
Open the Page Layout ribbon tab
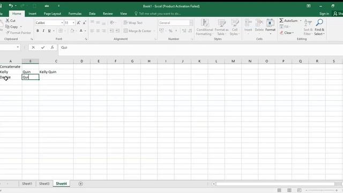click(x=53, y=13)
